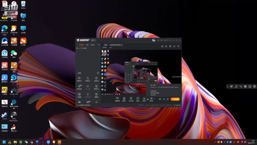Screen dimensions: 257x145
Task: Click the speaker icon in the bottom toolbar
Action: 151,99
